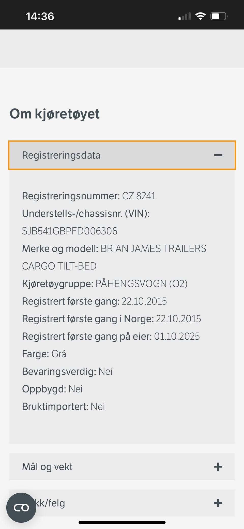Screen dimensions: 244x529
Task: Tap the battery indicator icon
Action: (x=219, y=17)
